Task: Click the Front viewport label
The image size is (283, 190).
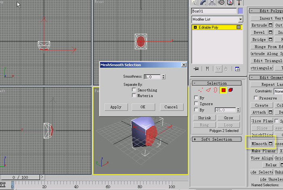Action: (99, 2)
